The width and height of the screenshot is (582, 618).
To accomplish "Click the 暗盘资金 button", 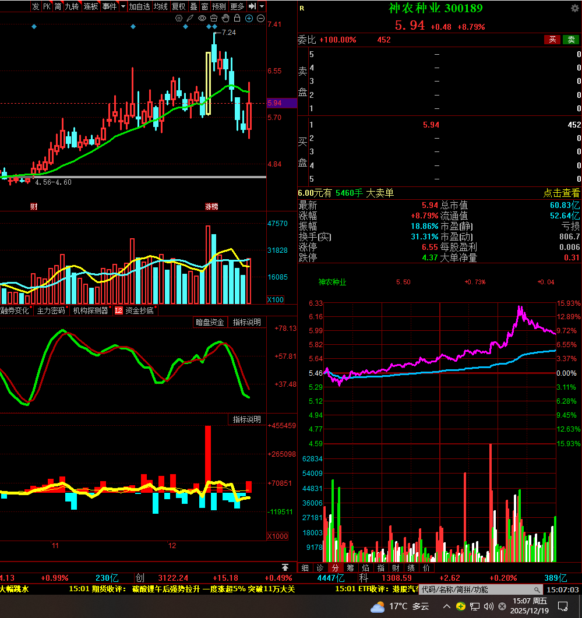I will tap(210, 322).
